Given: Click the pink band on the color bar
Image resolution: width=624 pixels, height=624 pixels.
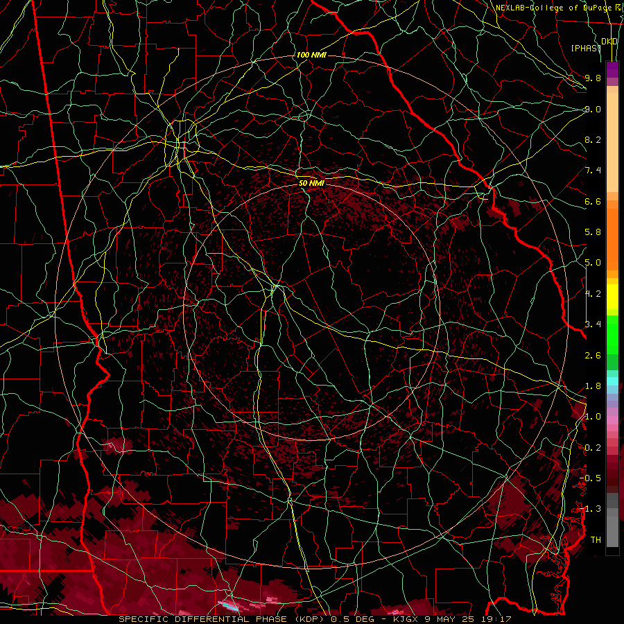Looking at the screenshot, I should coord(612,420).
